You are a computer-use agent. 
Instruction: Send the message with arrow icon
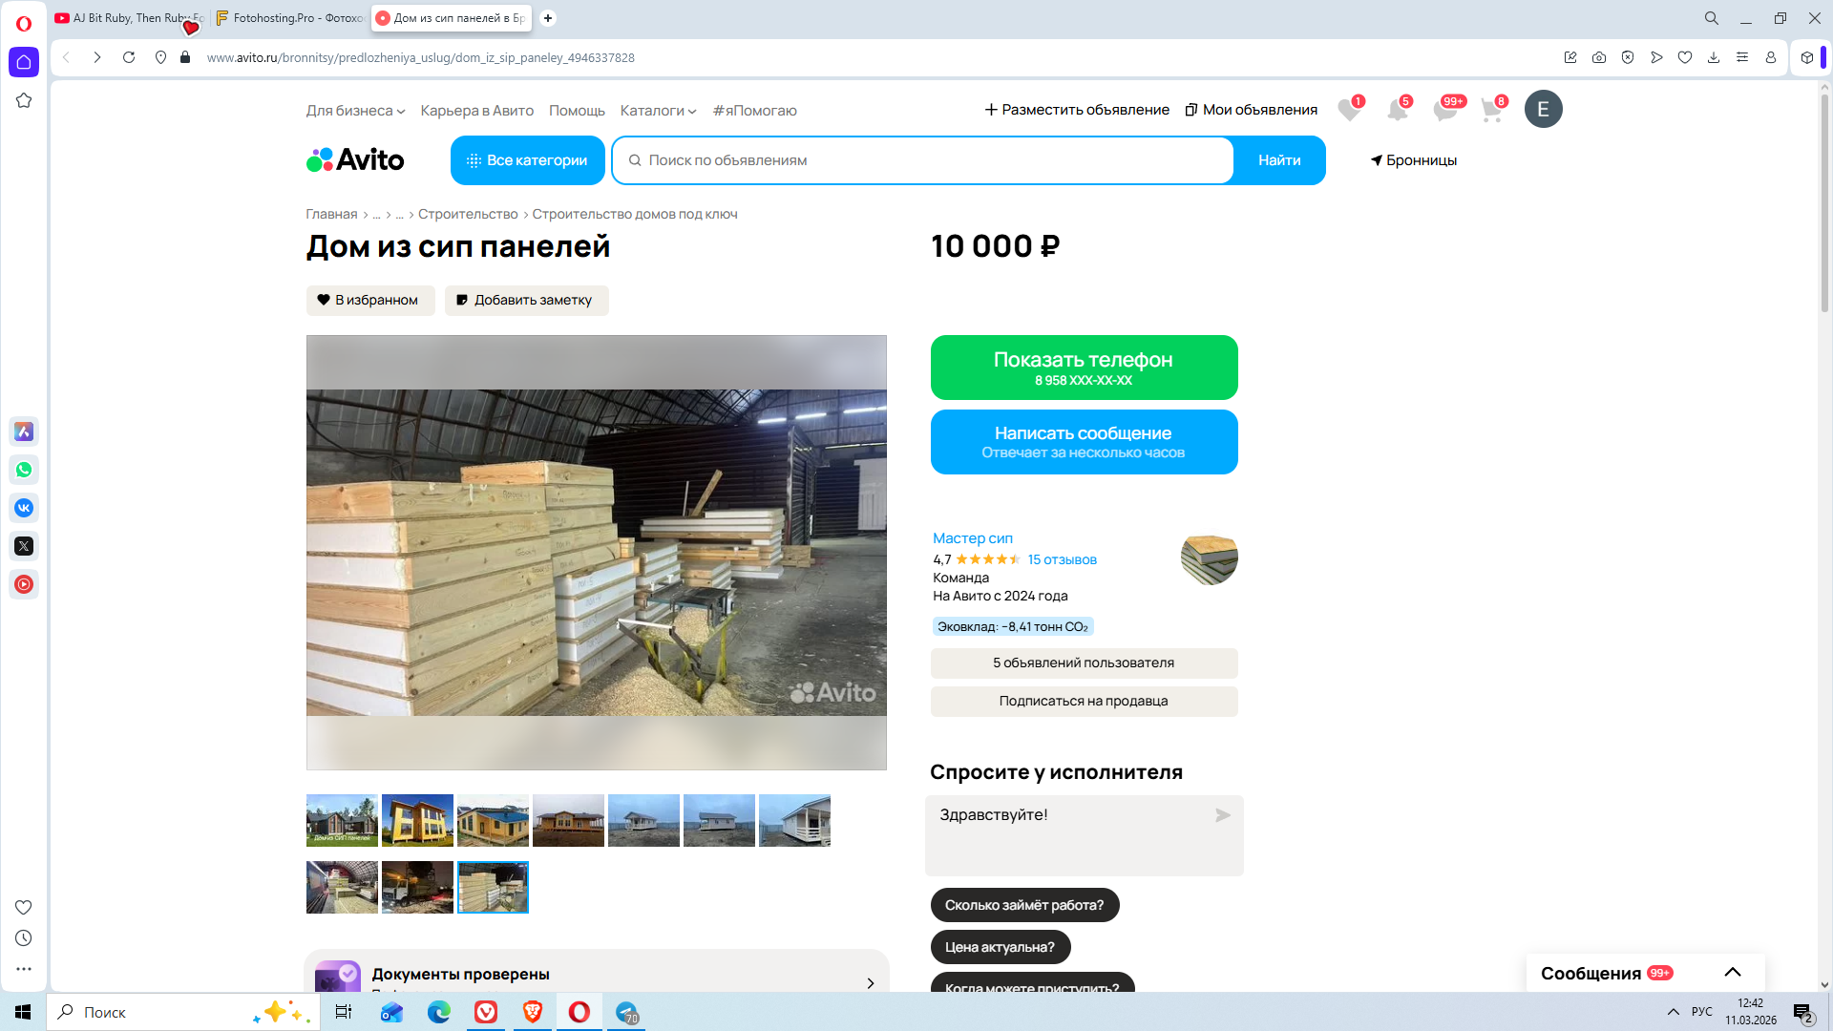coord(1222,815)
